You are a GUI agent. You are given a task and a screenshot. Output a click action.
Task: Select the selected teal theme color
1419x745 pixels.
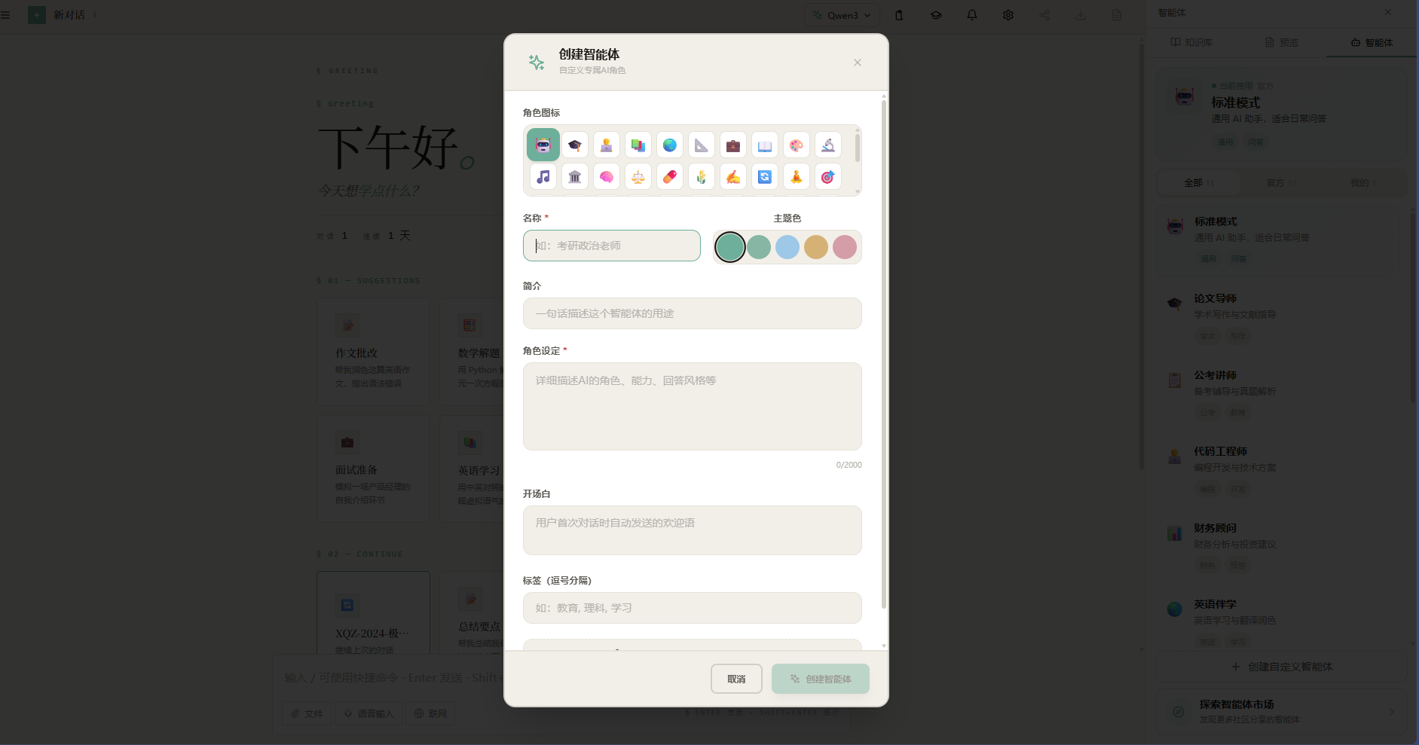[730, 247]
